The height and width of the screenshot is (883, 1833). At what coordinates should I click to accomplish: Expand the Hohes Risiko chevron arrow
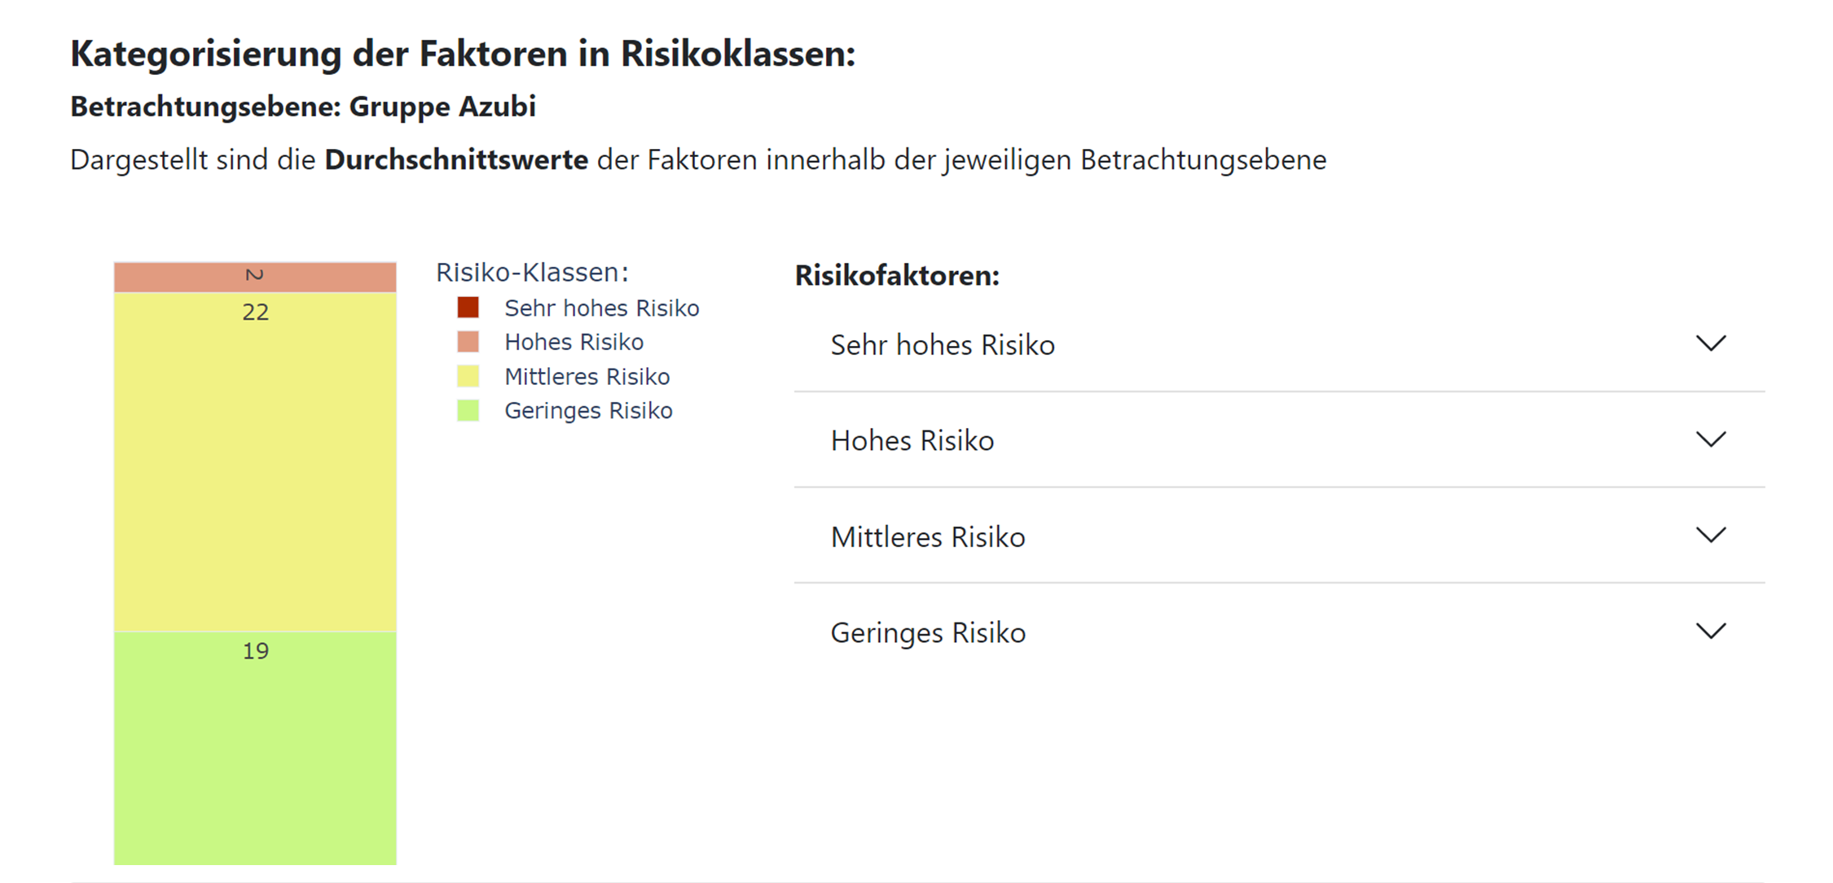pos(1711,439)
